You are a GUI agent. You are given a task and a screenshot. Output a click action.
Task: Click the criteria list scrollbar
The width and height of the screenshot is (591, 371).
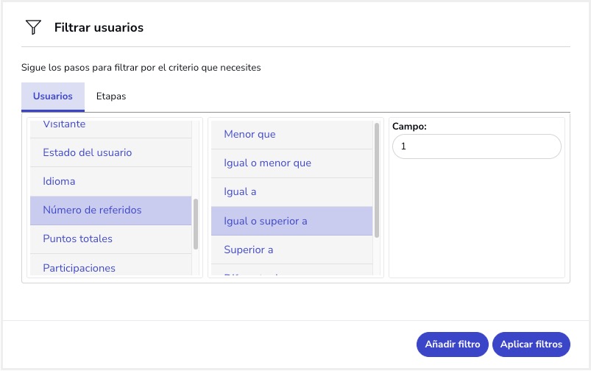click(196, 224)
